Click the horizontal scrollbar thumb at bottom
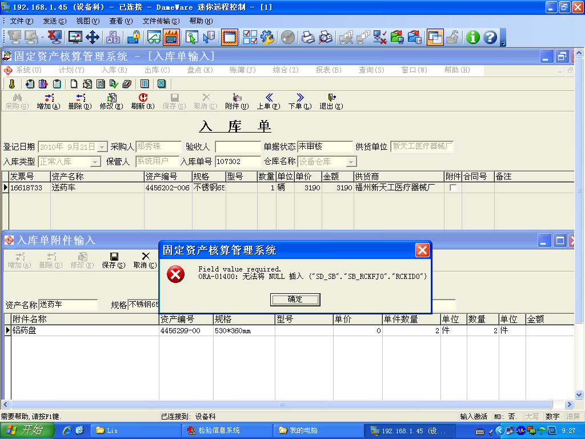Viewport: 585px width, 439px height. click(x=282, y=405)
